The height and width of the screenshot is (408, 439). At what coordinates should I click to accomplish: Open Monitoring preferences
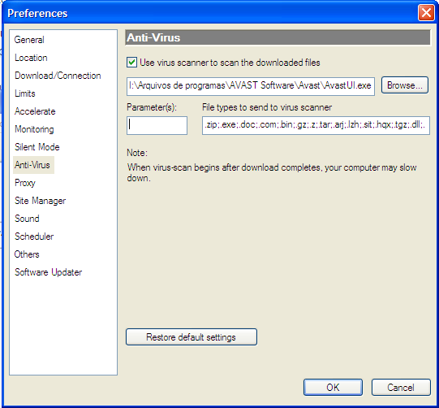coord(34,129)
